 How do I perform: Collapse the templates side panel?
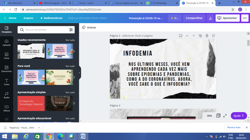click(79, 73)
